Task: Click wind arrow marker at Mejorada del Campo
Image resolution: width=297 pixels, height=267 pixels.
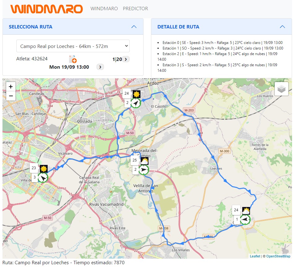Action: click(x=144, y=170)
